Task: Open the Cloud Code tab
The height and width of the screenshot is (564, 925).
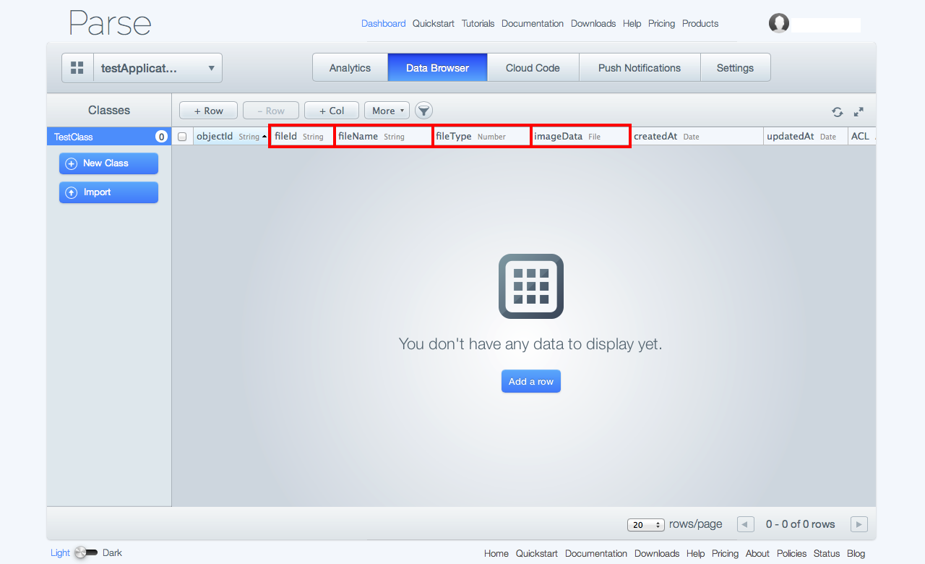Action: point(533,67)
